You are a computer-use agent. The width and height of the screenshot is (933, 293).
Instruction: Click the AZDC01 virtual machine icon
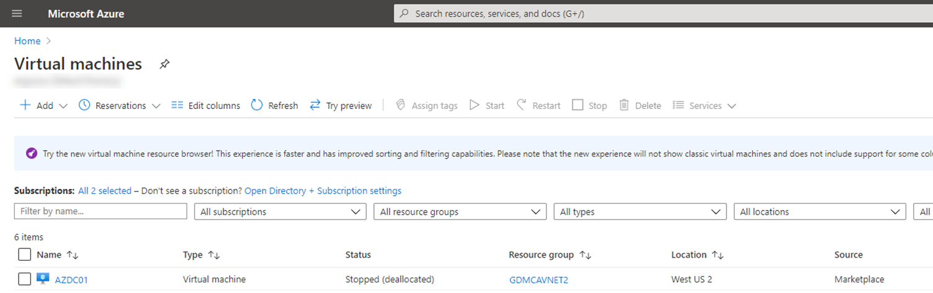click(43, 279)
